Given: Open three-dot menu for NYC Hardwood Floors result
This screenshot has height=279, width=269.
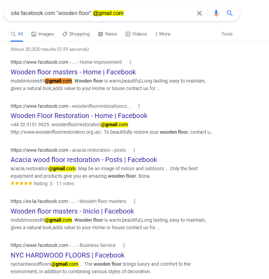Looking at the screenshot, I should tap(124, 245).
